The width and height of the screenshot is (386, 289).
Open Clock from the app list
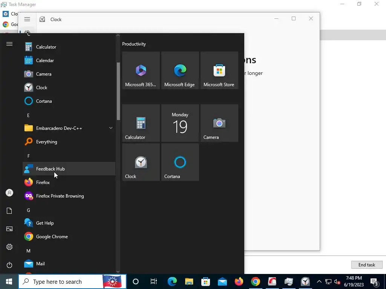pos(69,87)
